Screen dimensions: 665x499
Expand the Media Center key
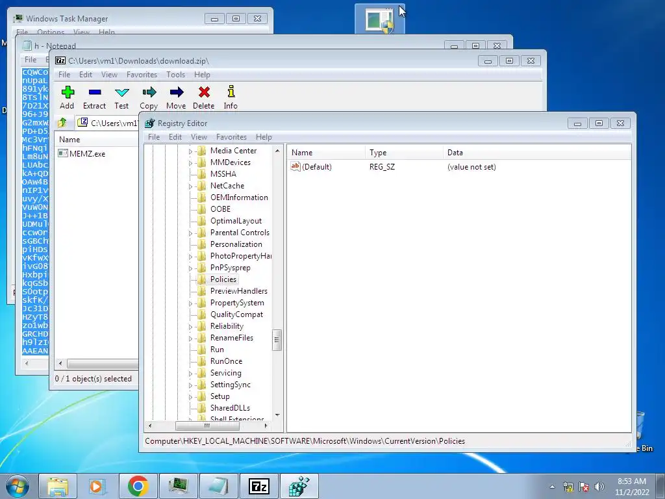point(190,151)
